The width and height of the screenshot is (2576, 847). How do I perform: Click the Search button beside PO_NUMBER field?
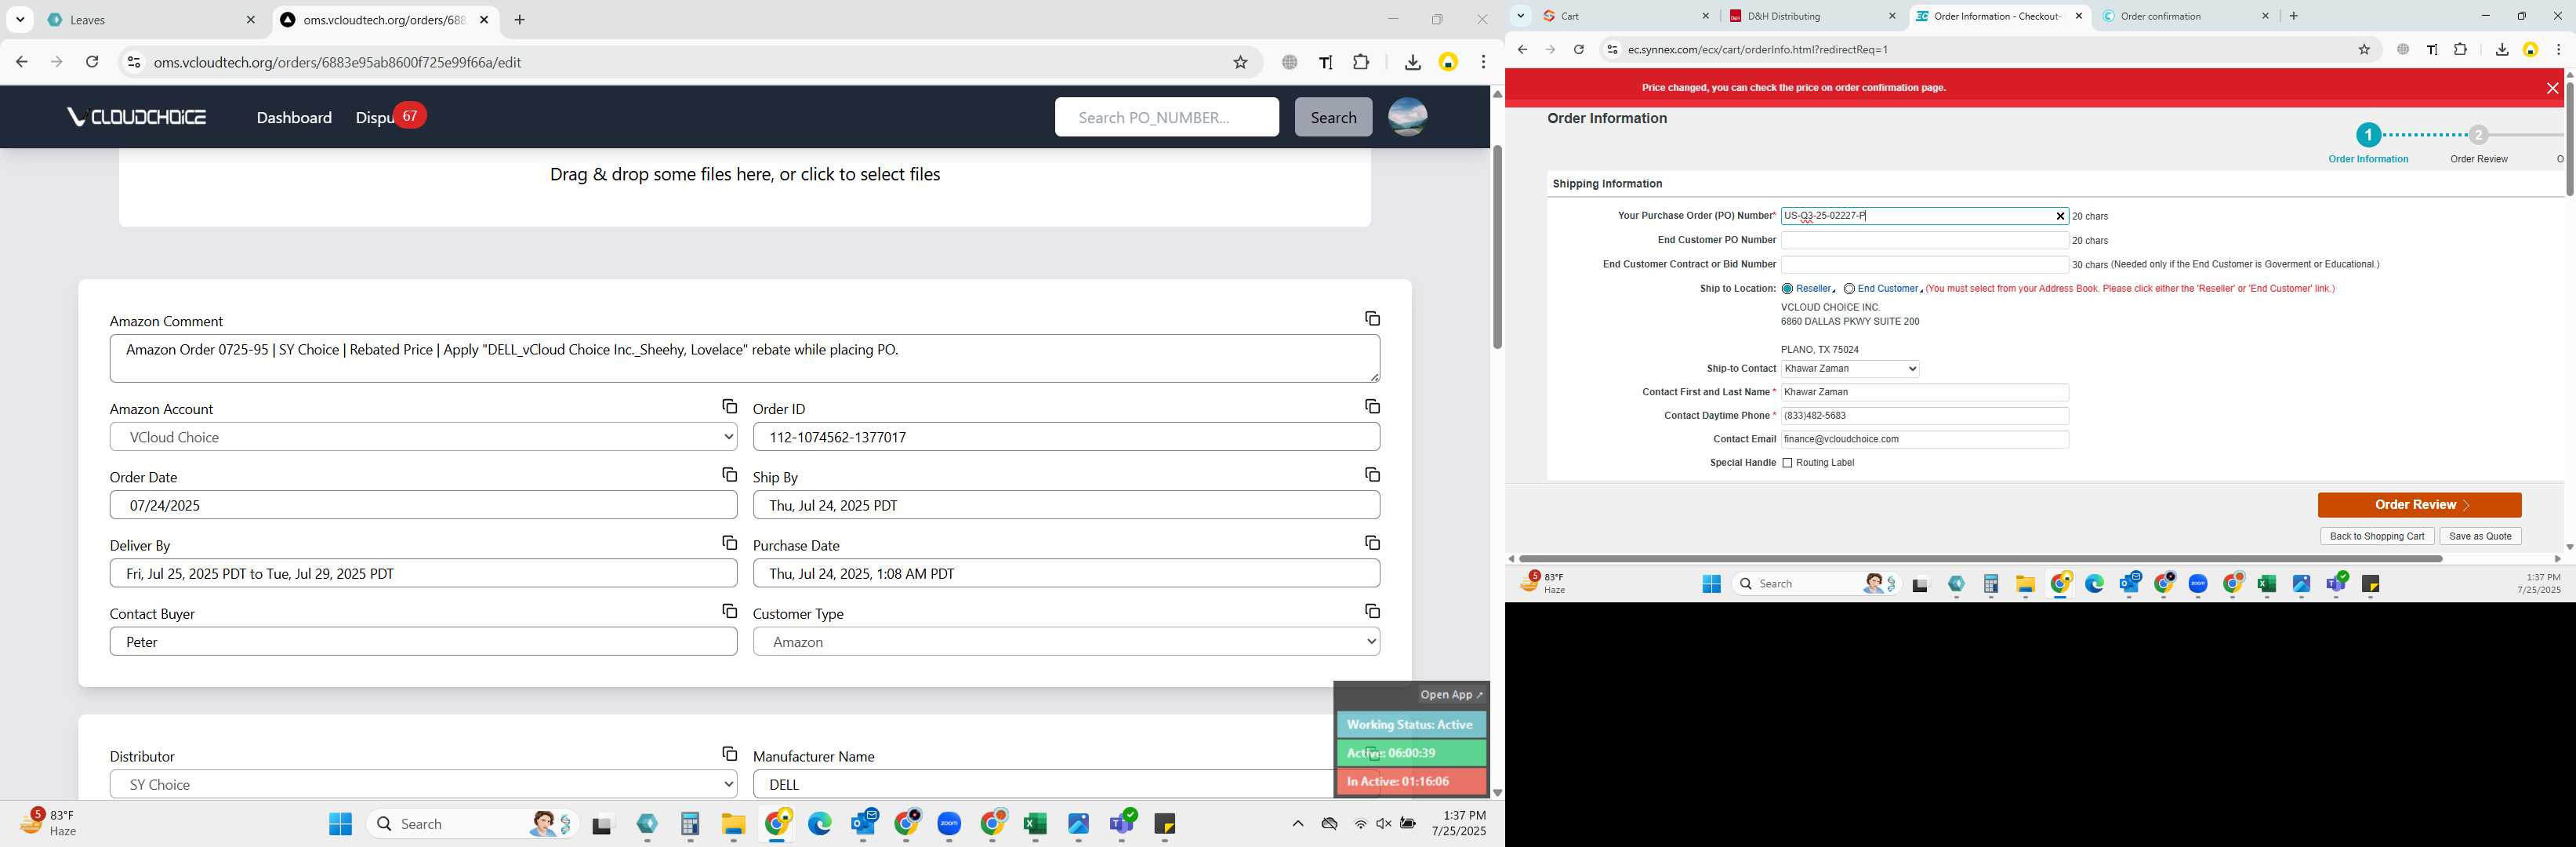[x=1333, y=117]
